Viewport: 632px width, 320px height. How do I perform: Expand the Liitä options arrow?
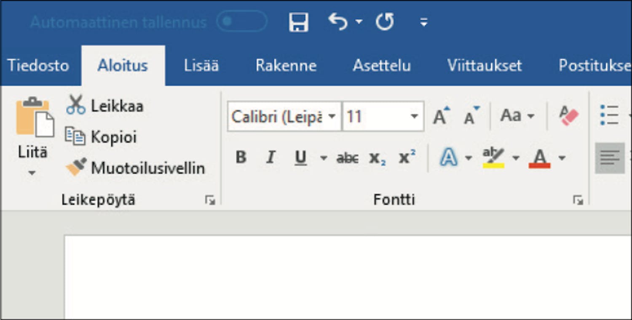pyautogui.click(x=32, y=173)
